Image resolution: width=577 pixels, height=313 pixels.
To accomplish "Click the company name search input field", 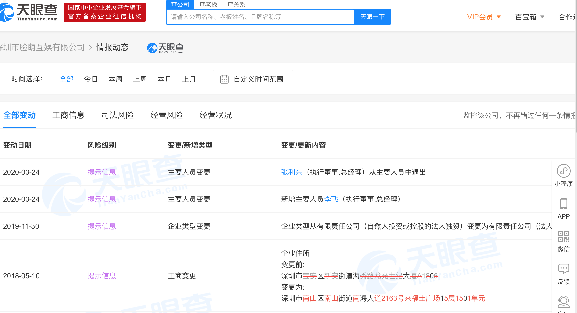I will coord(260,17).
